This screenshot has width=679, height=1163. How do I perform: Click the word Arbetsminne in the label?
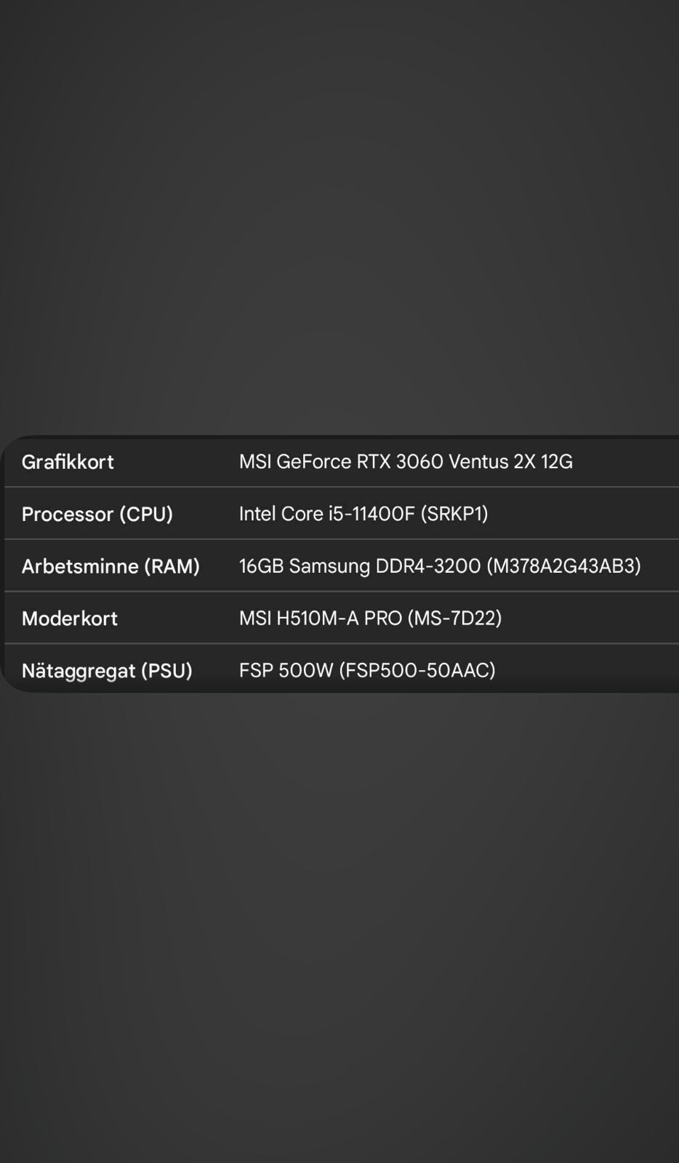pos(80,567)
